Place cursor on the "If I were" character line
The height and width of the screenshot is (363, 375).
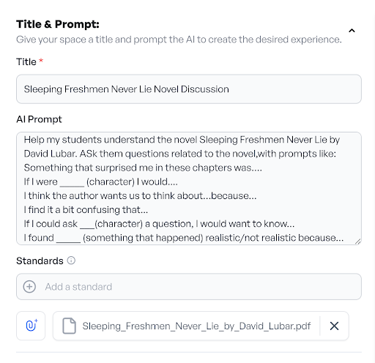click(100, 181)
